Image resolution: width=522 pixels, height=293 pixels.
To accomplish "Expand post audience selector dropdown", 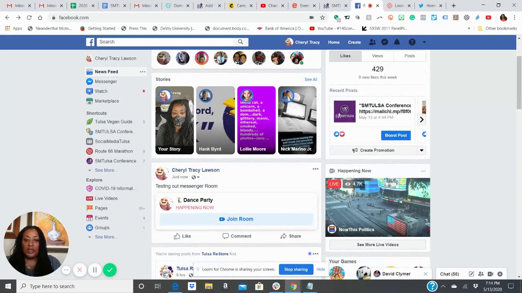I will [x=196, y=177].
